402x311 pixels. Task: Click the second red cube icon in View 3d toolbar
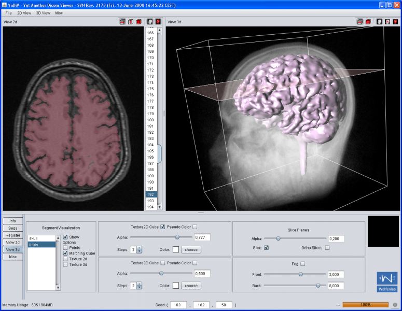[x=368, y=22]
